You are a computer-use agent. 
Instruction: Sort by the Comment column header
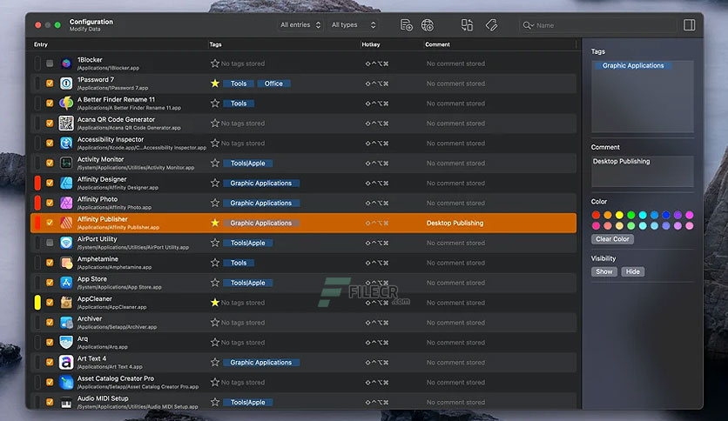437,44
